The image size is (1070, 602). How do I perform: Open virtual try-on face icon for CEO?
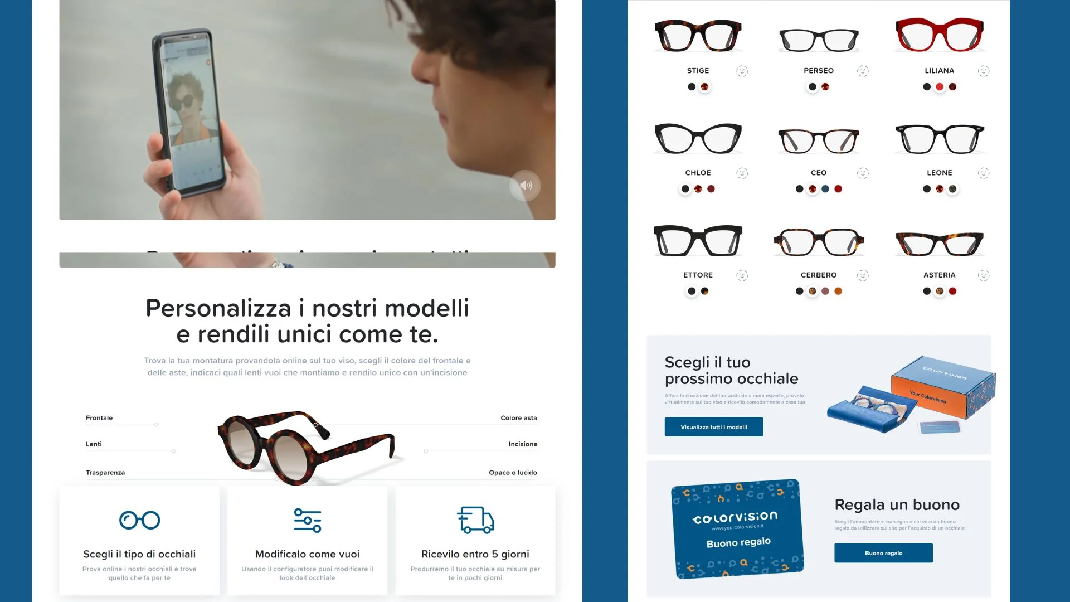pos(863,173)
